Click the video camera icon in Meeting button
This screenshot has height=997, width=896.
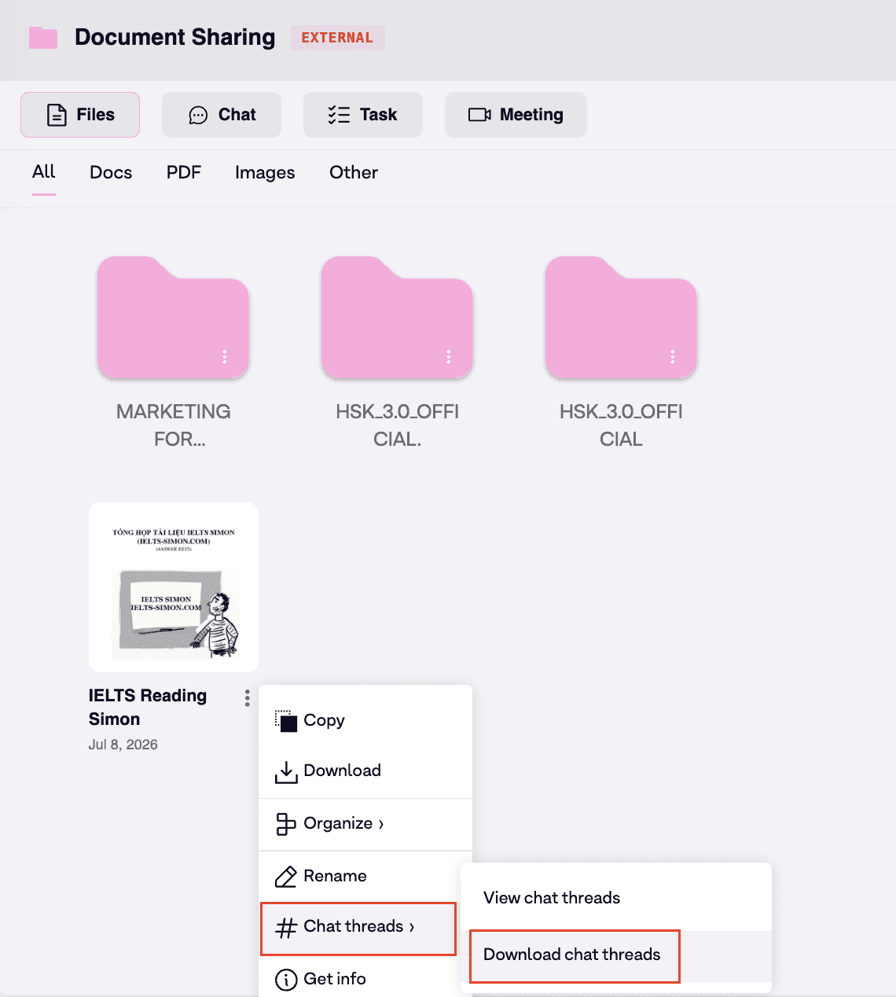pyautogui.click(x=479, y=115)
